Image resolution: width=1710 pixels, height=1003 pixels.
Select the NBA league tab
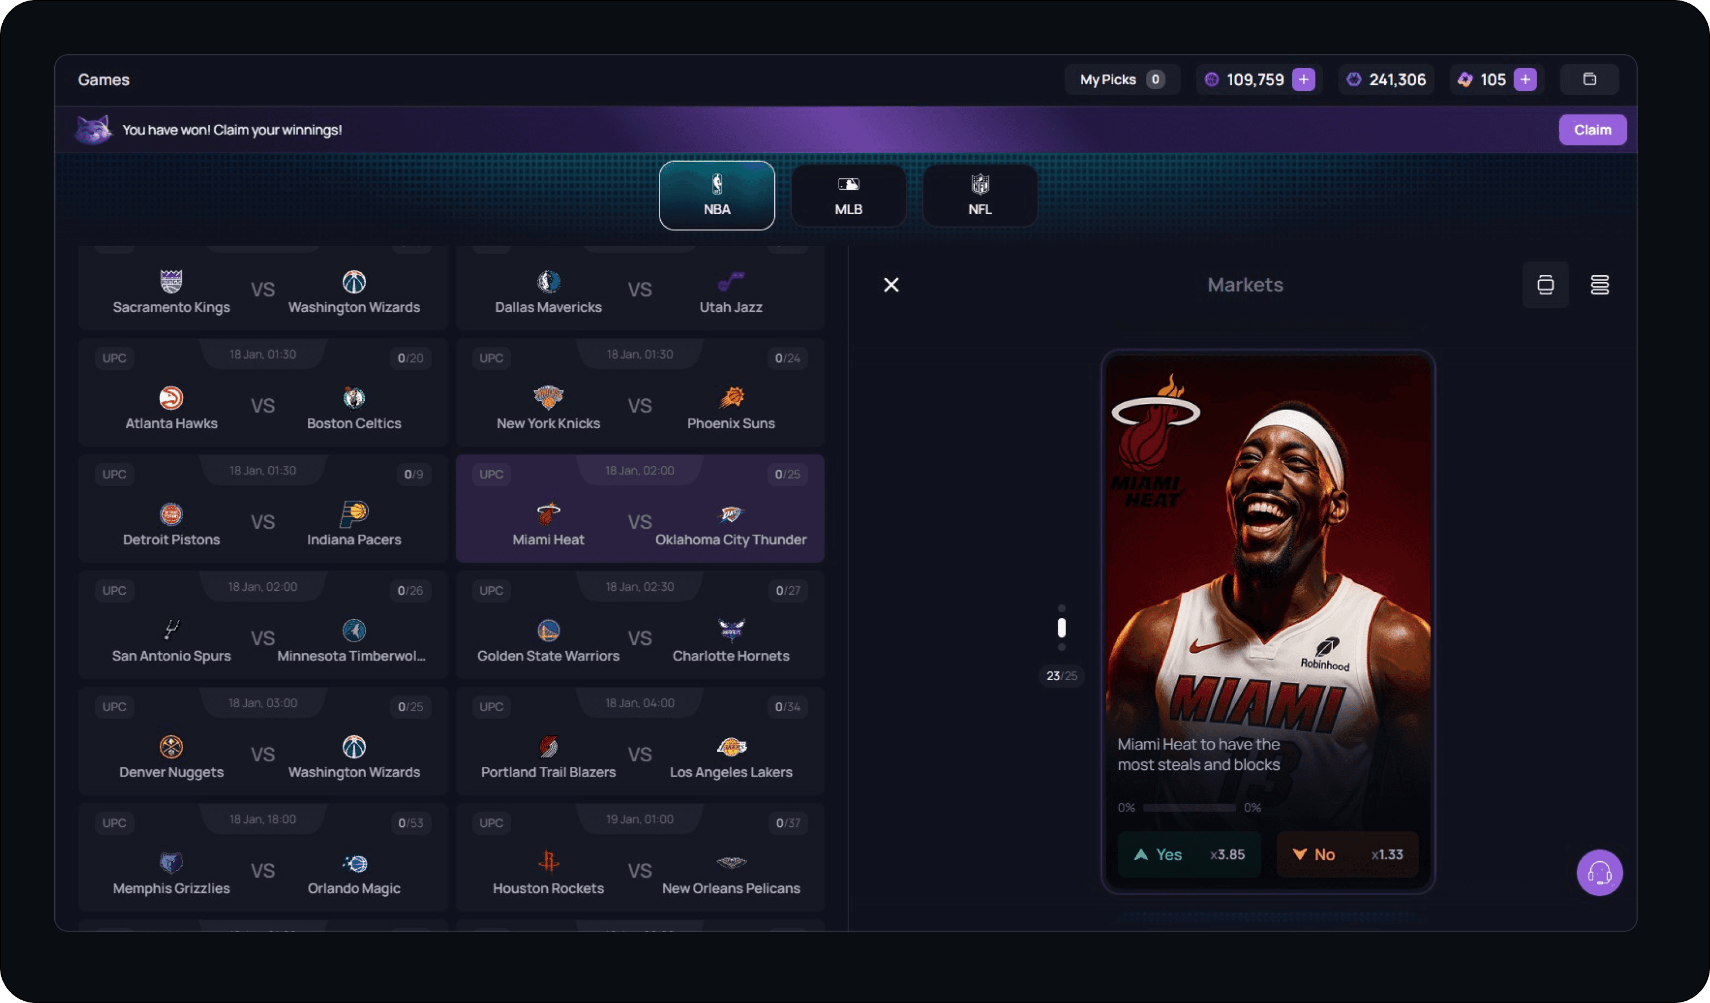pos(717,195)
